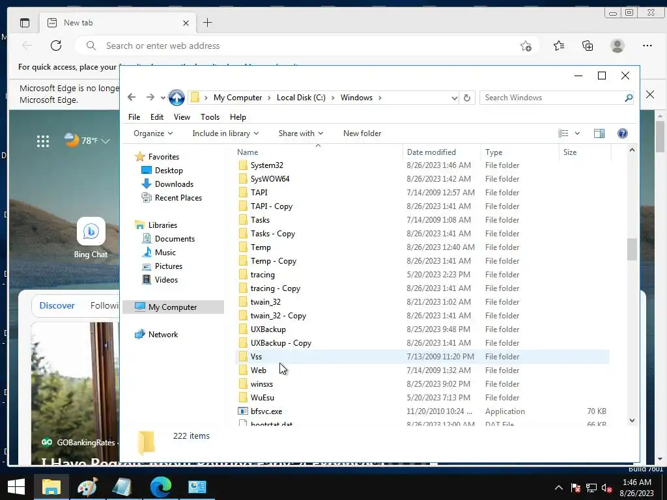The image size is (667, 500).
Task: Click the Edge profile avatar
Action: click(x=617, y=46)
